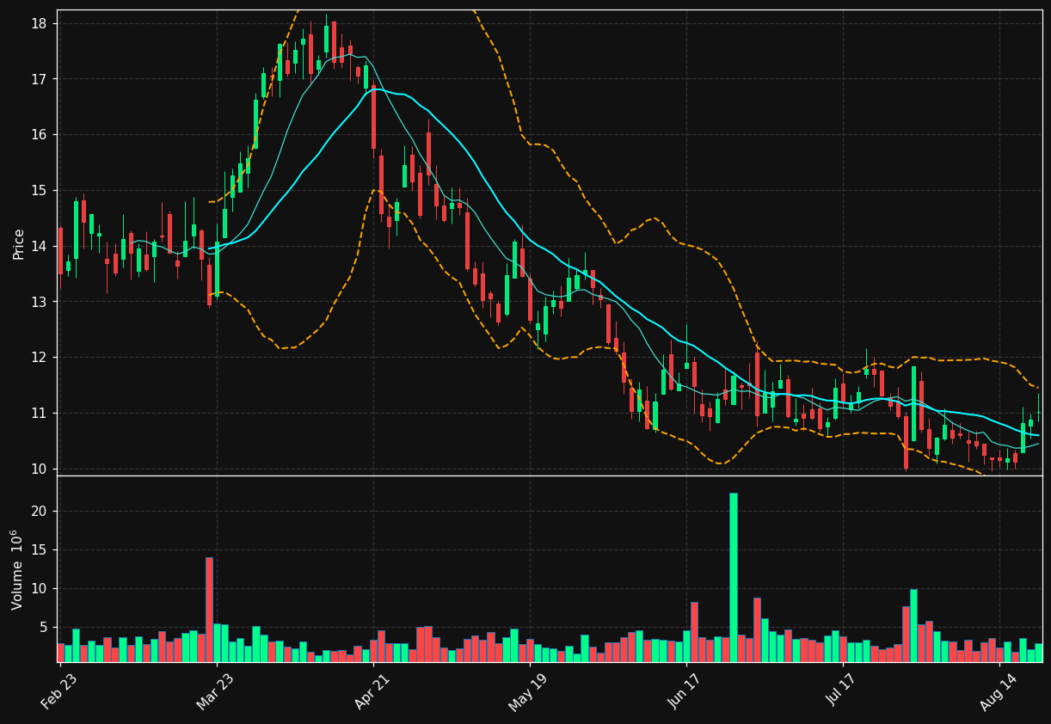
Task: Click the red volume bar just after Jun 17
Action: 694,631
